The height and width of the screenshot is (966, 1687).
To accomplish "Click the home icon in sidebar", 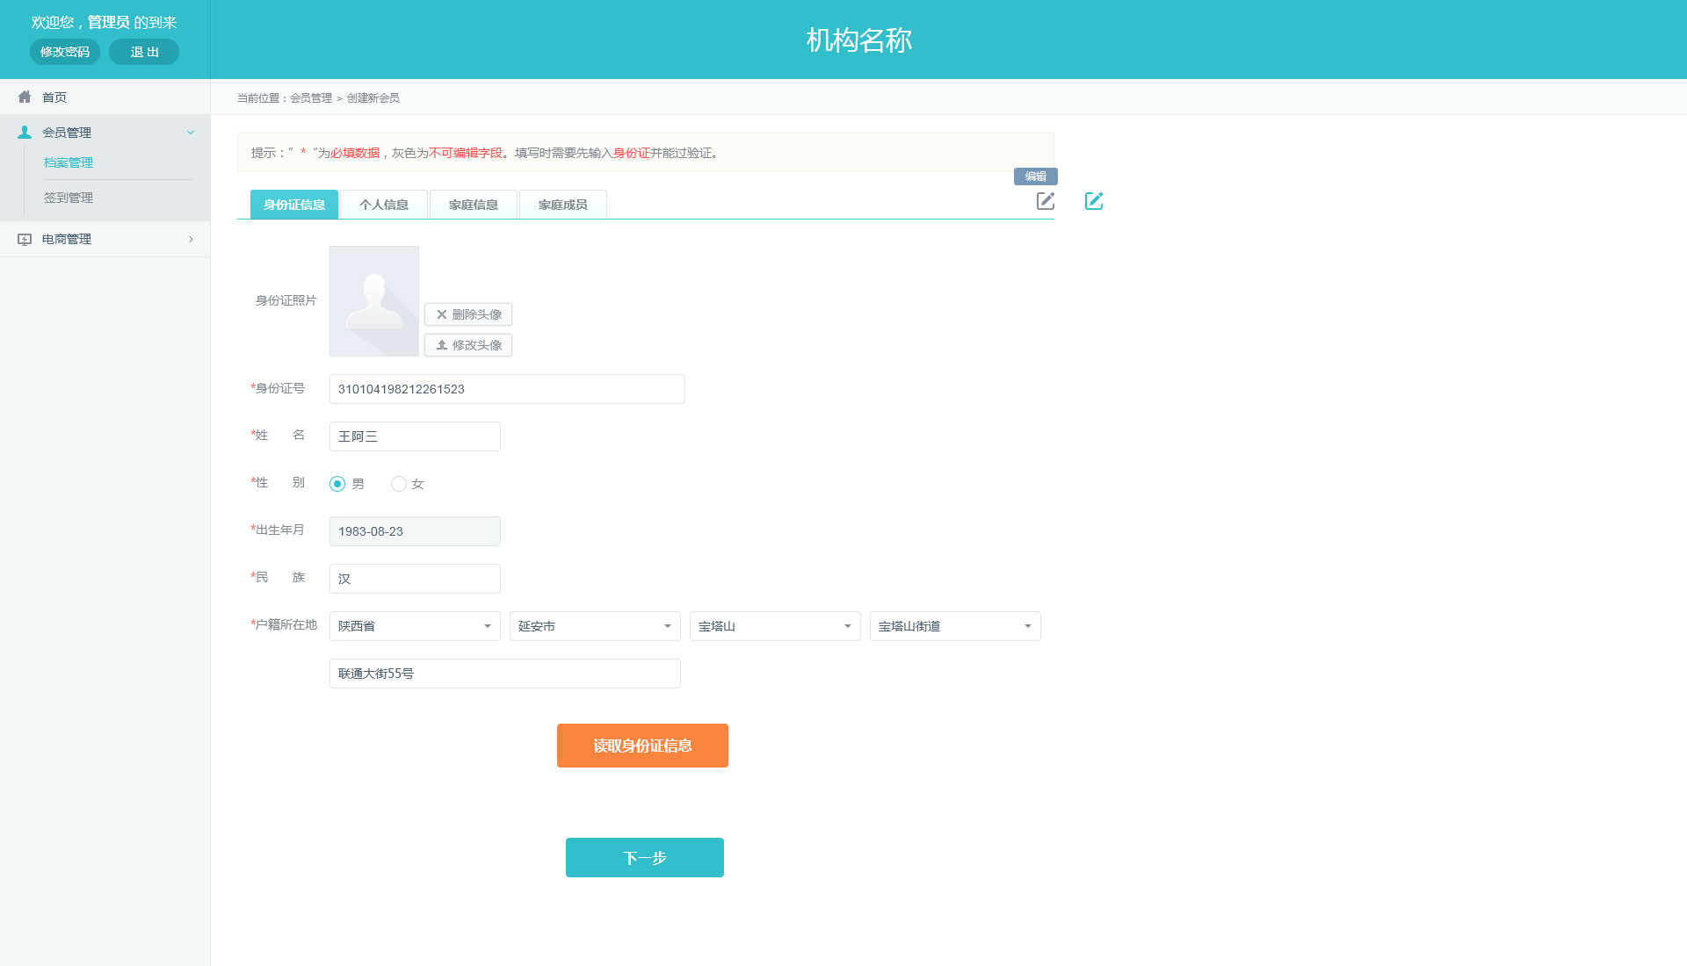I will (x=25, y=97).
